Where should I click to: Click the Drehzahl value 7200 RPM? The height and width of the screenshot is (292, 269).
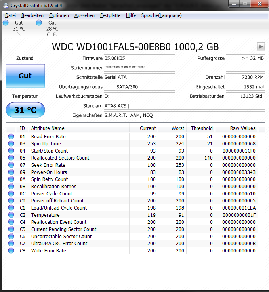[x=246, y=77]
